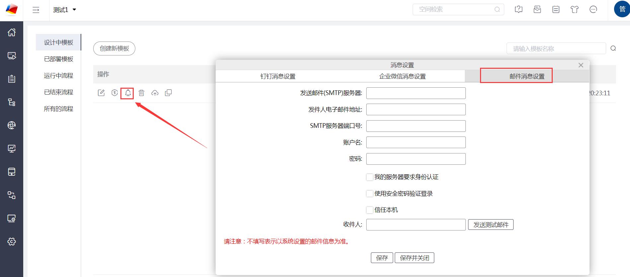Open the sidebar gear settings icon
Screen dimensions: 630x277
(x=12, y=241)
